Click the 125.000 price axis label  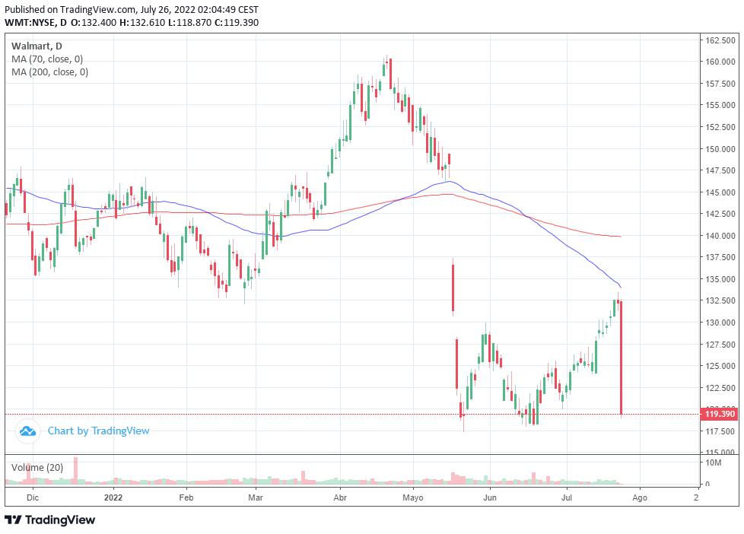click(x=720, y=366)
